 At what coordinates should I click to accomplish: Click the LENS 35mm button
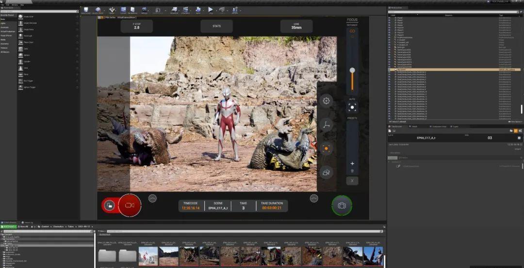click(296, 26)
